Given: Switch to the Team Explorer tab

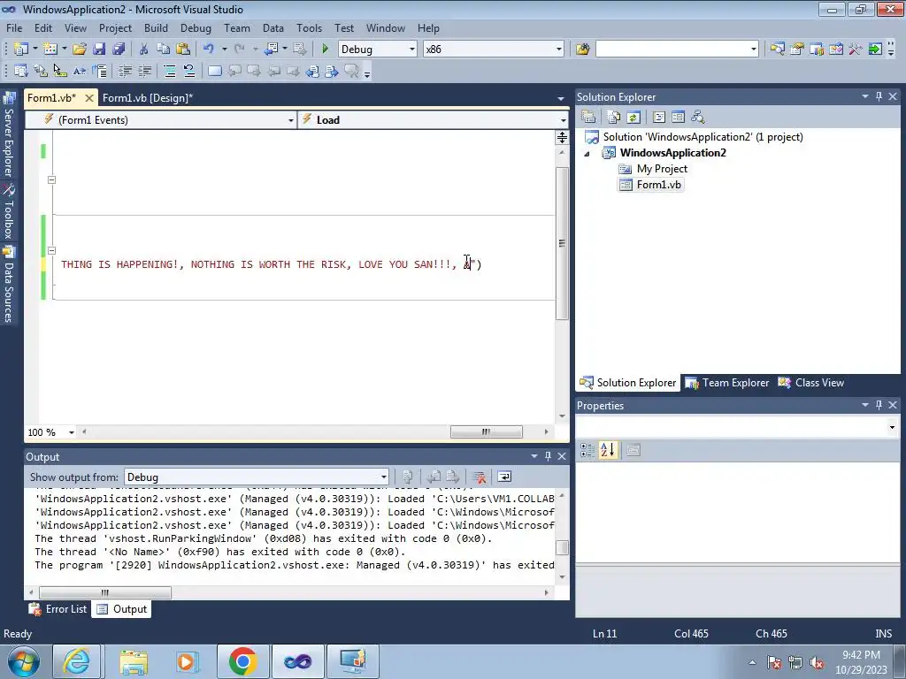Looking at the screenshot, I should coord(727,383).
